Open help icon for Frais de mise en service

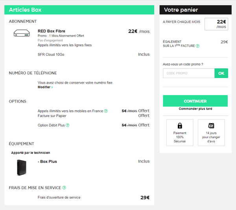(64, 188)
